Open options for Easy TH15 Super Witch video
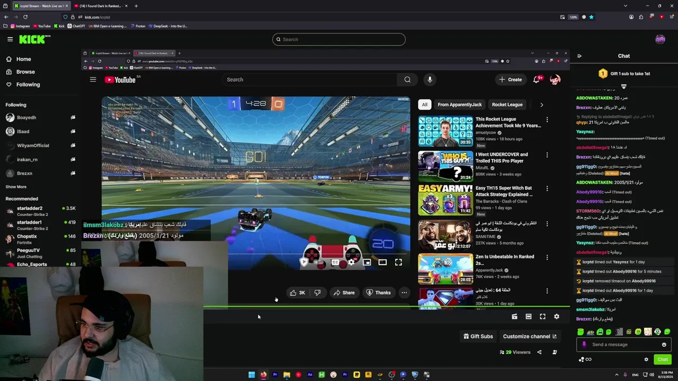The width and height of the screenshot is (678, 381). (547, 189)
